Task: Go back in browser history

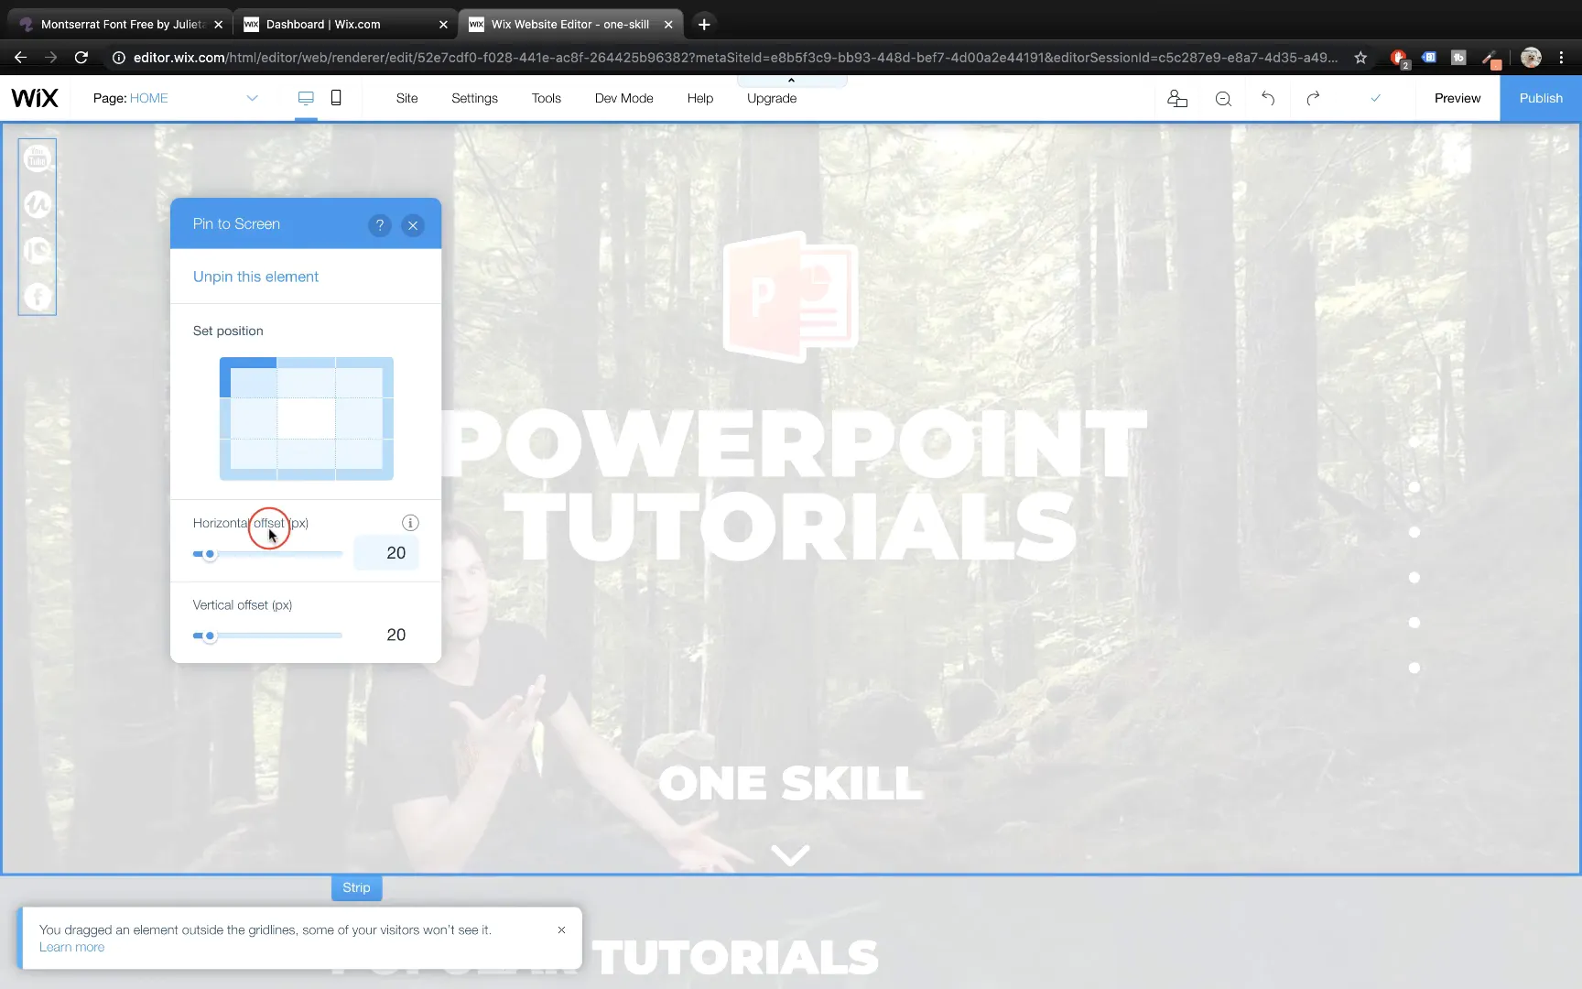Action: [x=20, y=58]
